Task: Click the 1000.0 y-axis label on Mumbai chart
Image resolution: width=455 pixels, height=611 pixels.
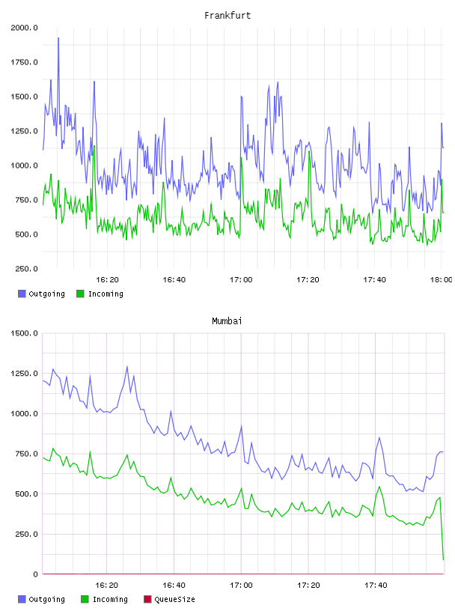Action: click(24, 413)
